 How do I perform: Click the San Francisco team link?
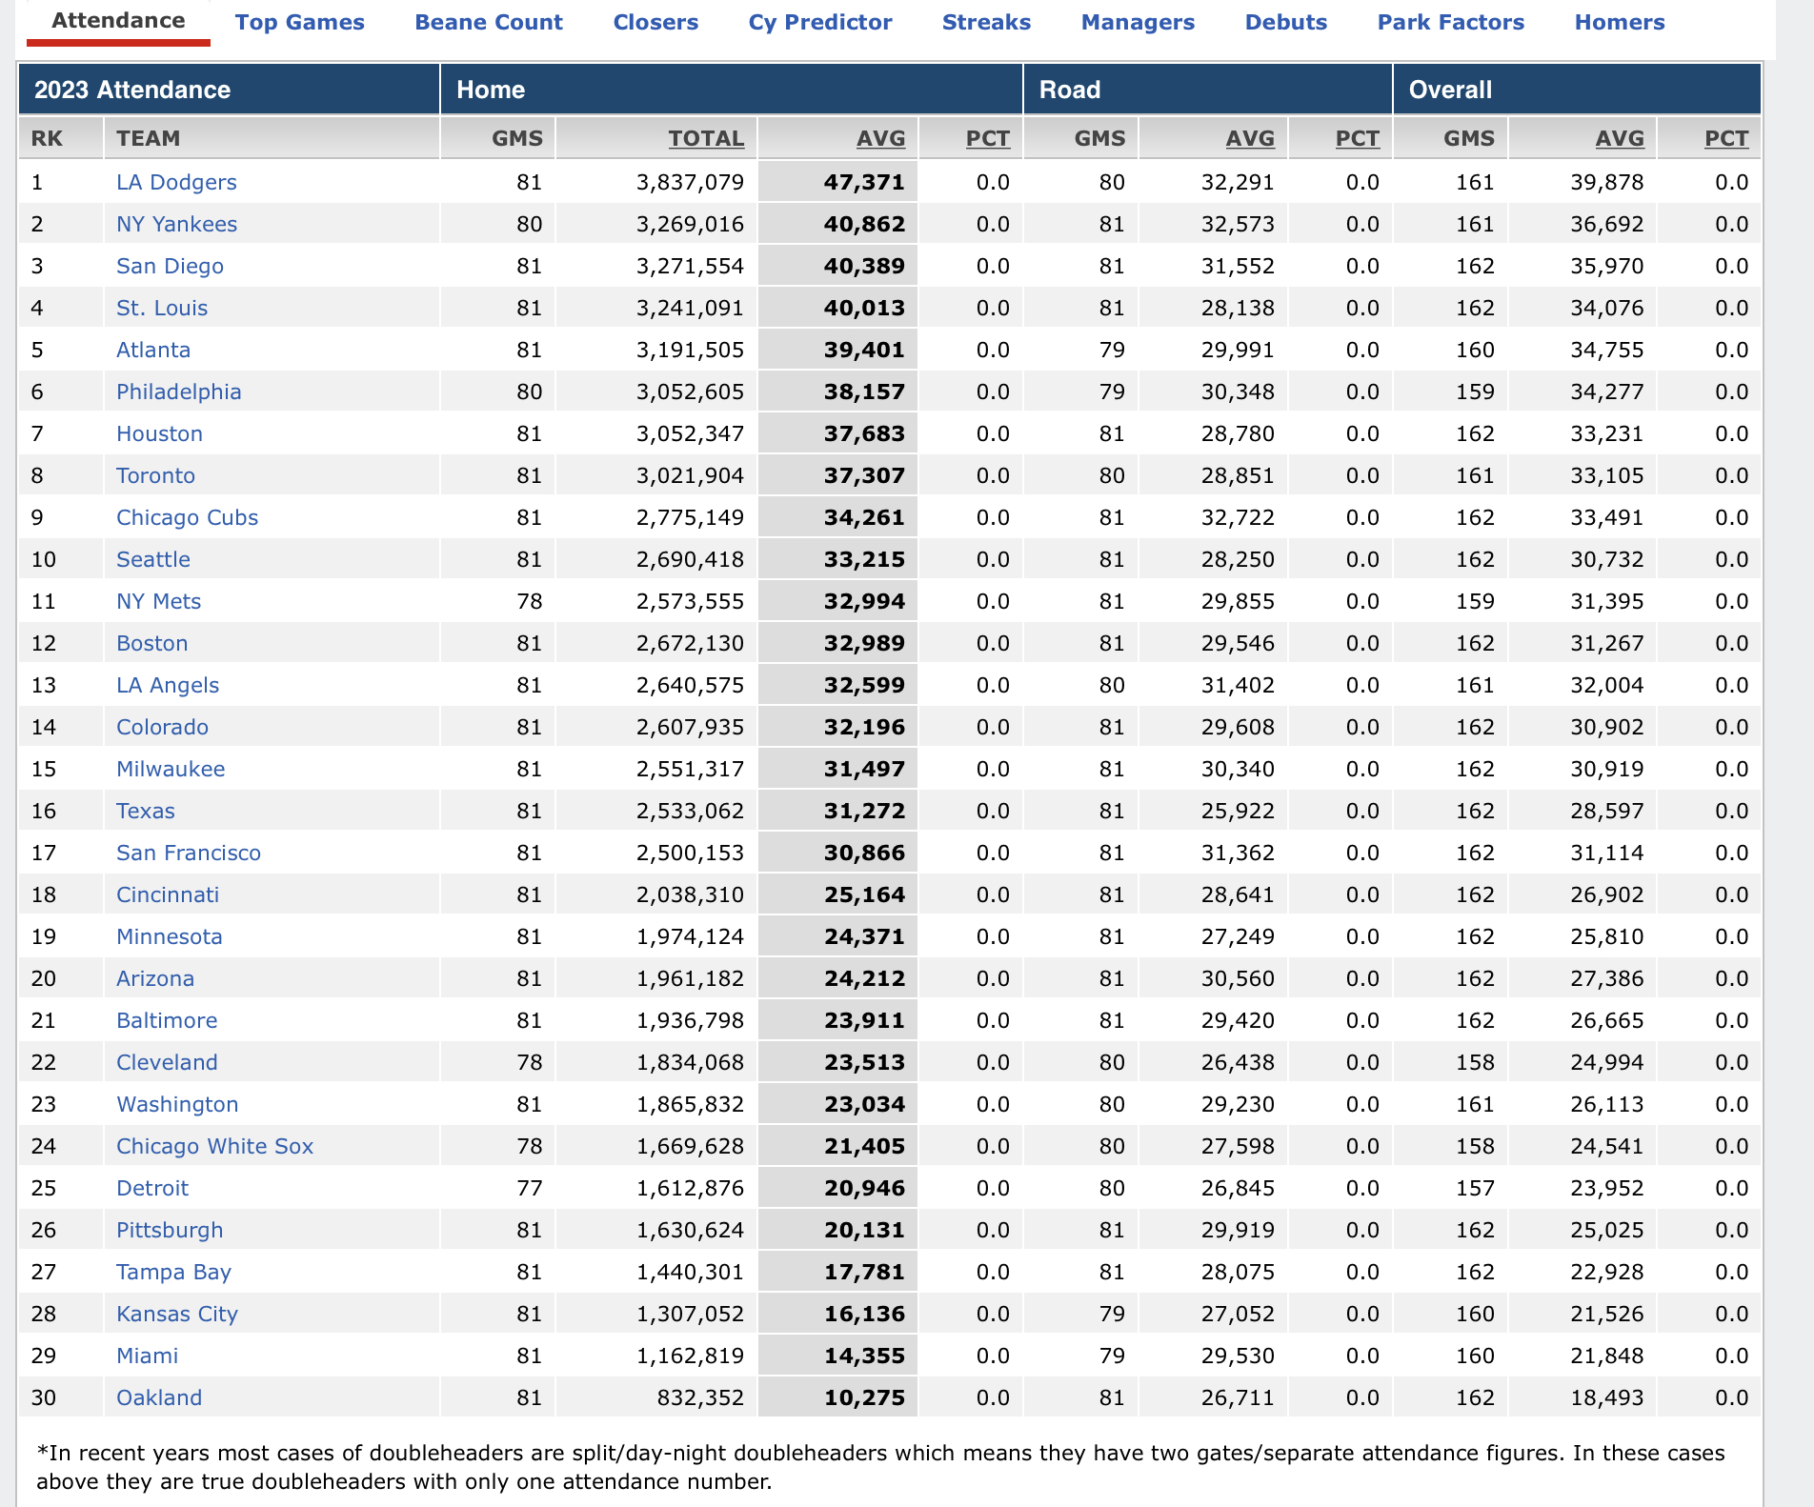[x=189, y=853]
